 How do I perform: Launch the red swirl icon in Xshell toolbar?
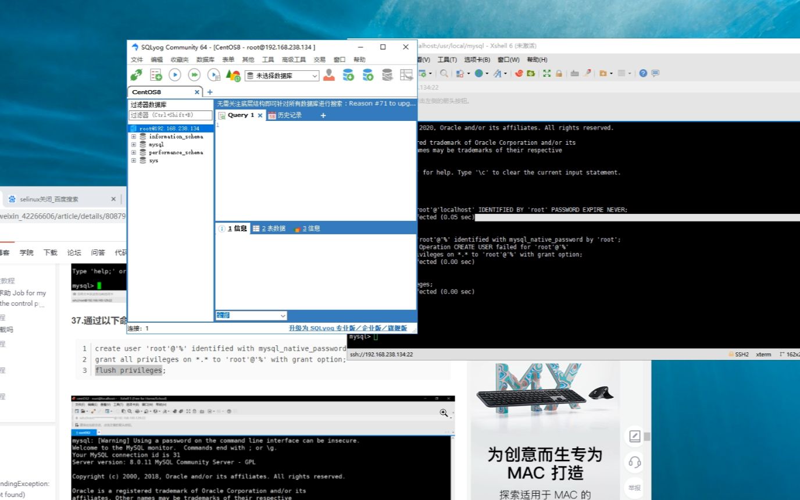[x=519, y=73]
